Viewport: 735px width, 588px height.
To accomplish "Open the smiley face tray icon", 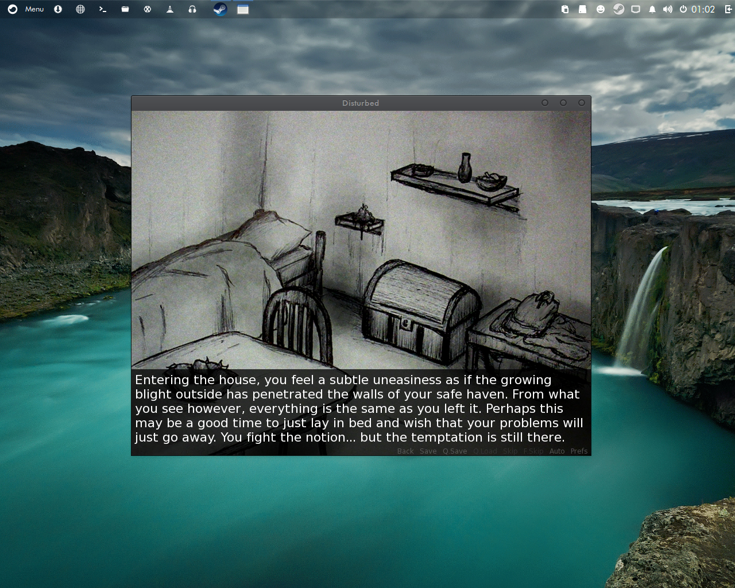I will click(601, 9).
